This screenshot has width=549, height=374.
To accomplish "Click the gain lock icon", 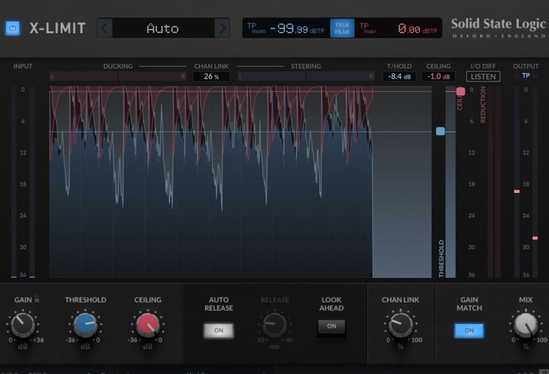I will [37, 300].
